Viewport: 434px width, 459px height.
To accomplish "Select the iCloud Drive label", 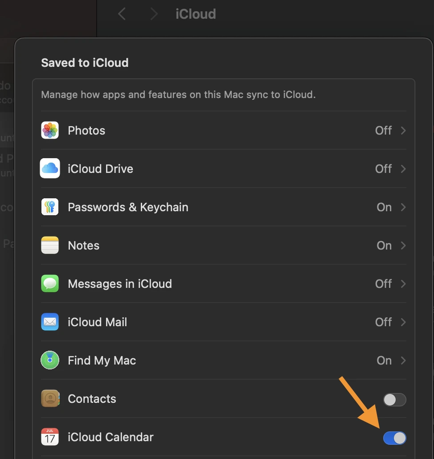I will coord(100,169).
